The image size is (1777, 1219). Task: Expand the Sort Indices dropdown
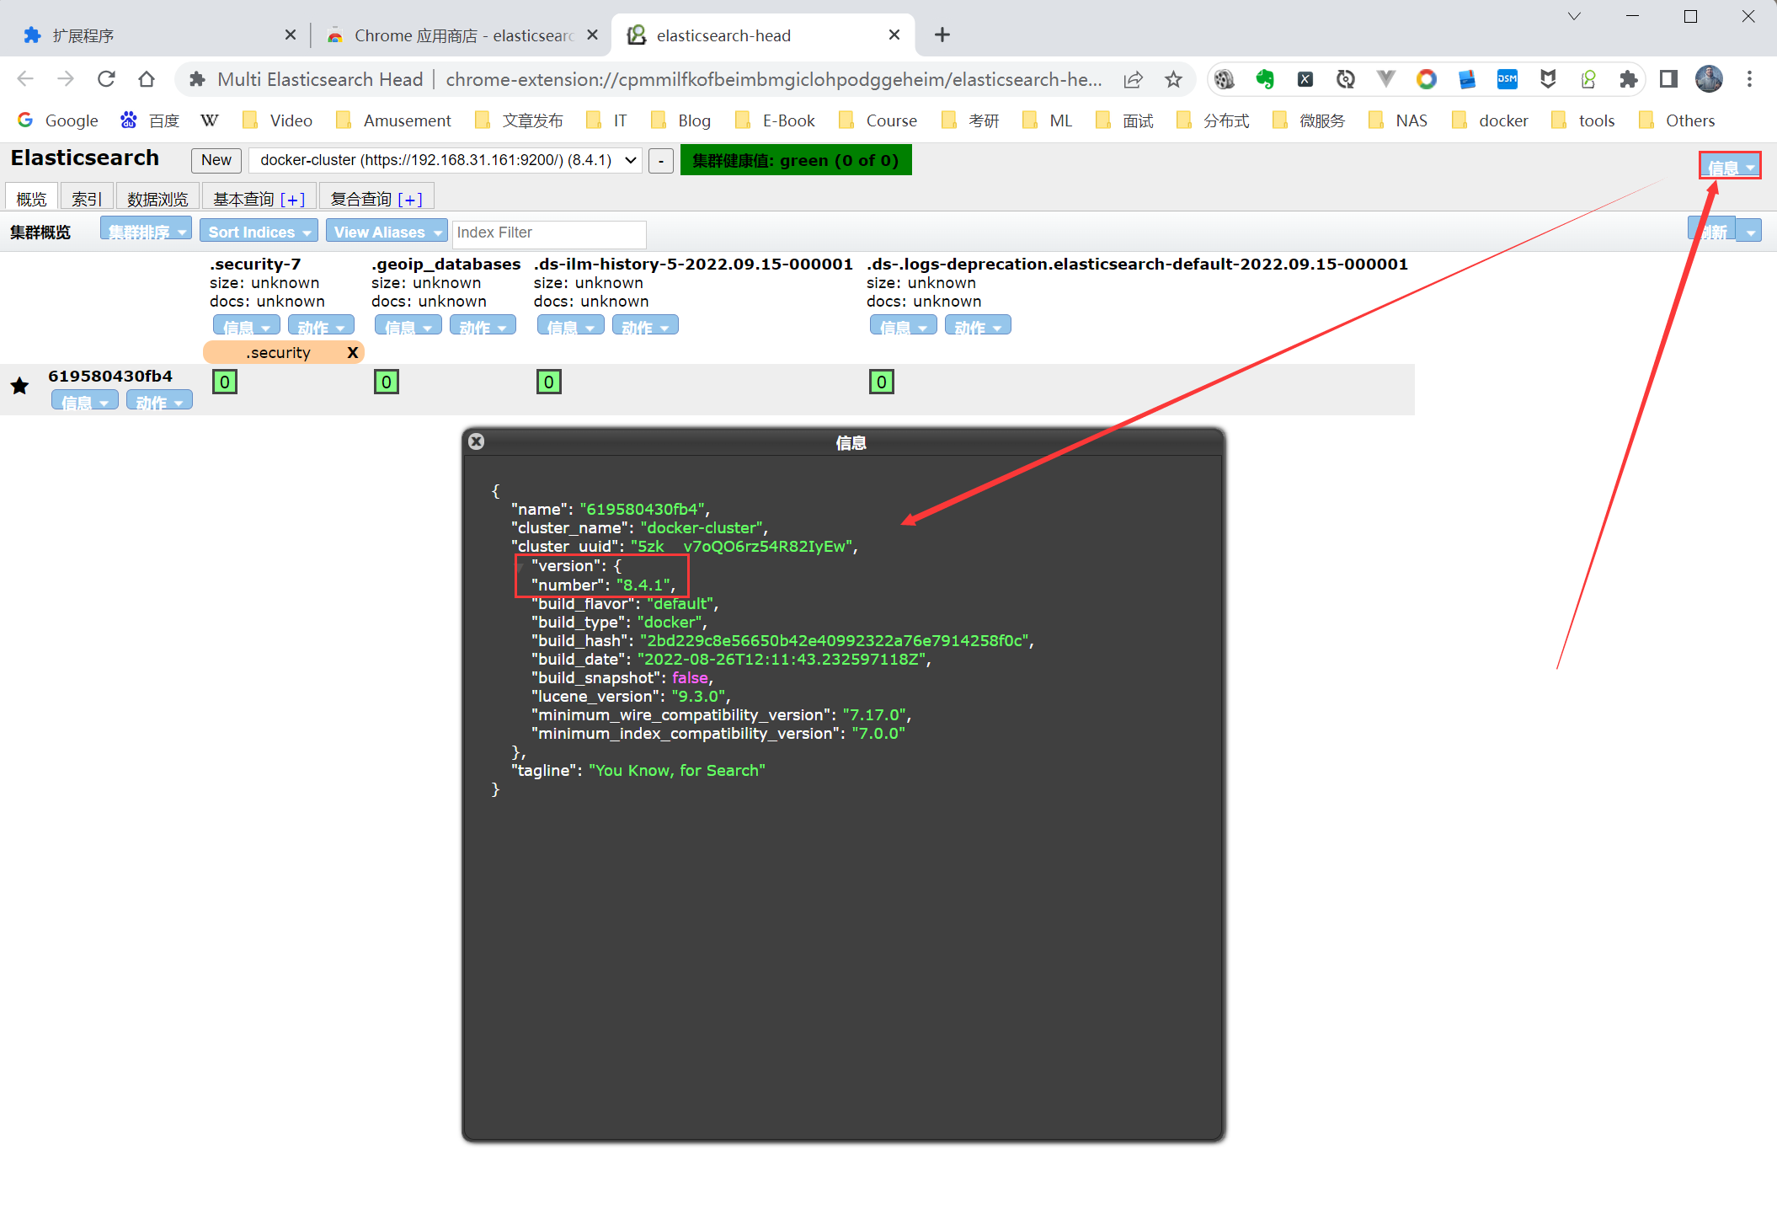(259, 232)
